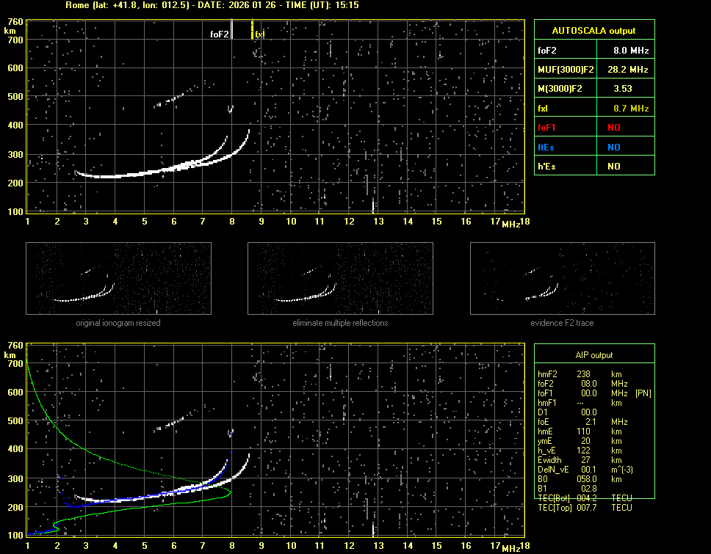Click the yellow fxI marker line
The height and width of the screenshot is (554, 711).
(x=252, y=29)
